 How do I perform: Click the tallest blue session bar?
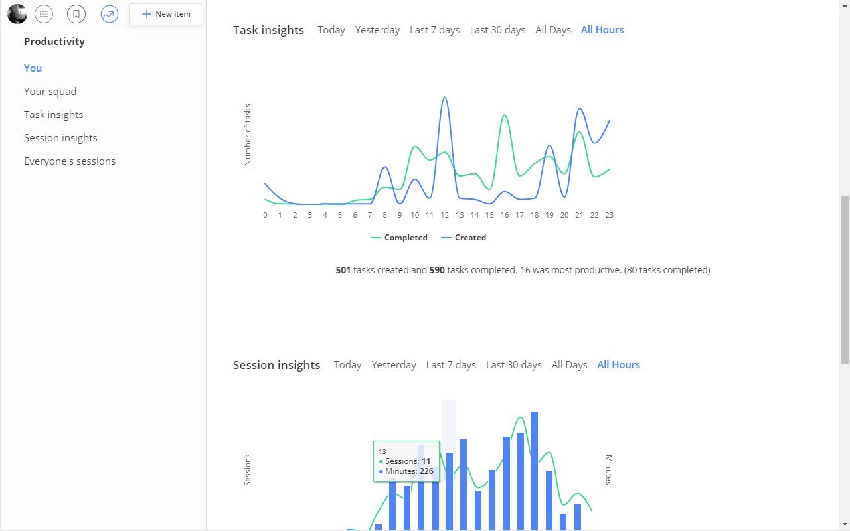point(535,471)
